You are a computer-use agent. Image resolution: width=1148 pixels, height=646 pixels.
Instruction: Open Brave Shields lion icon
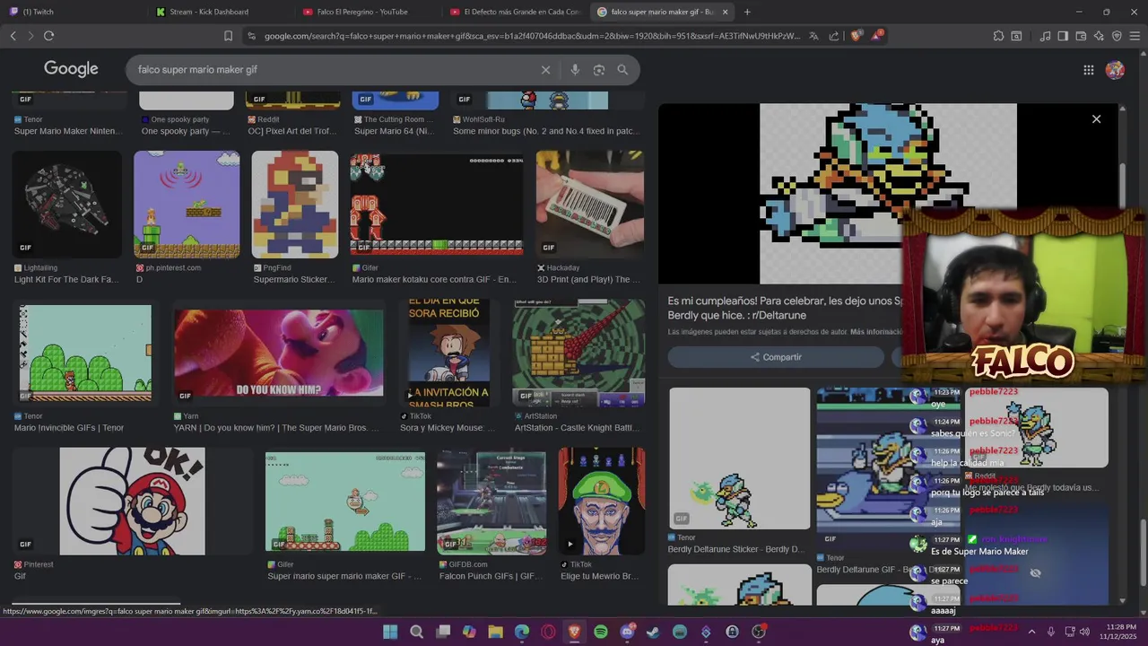(855, 36)
